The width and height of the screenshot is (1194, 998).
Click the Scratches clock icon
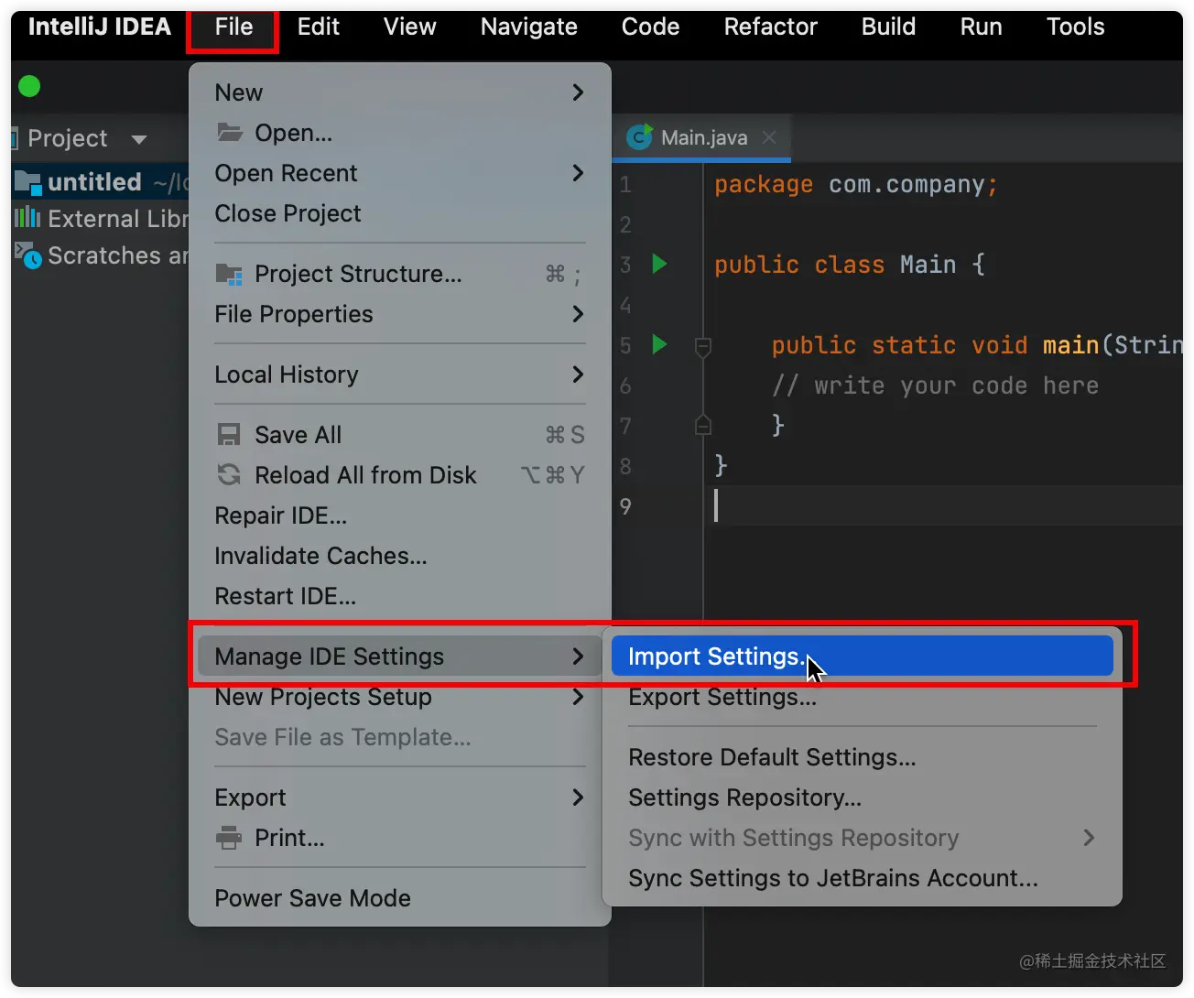[x=28, y=255]
